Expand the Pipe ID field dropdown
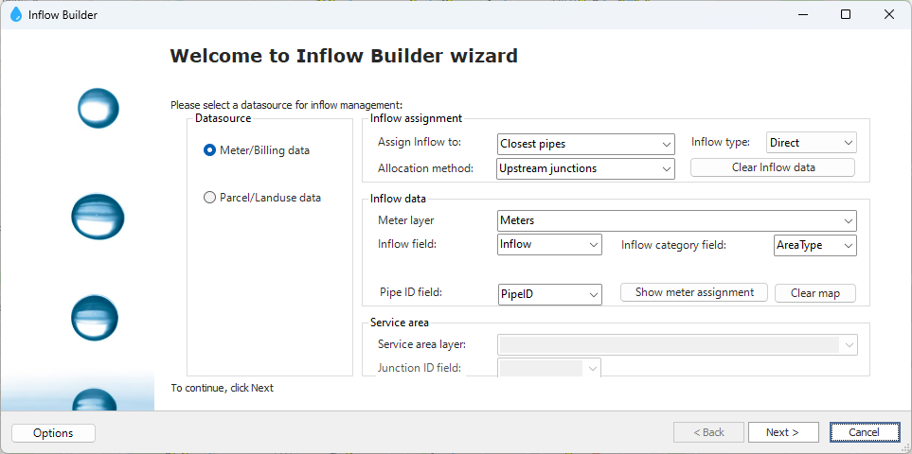The height and width of the screenshot is (454, 912). (549, 294)
